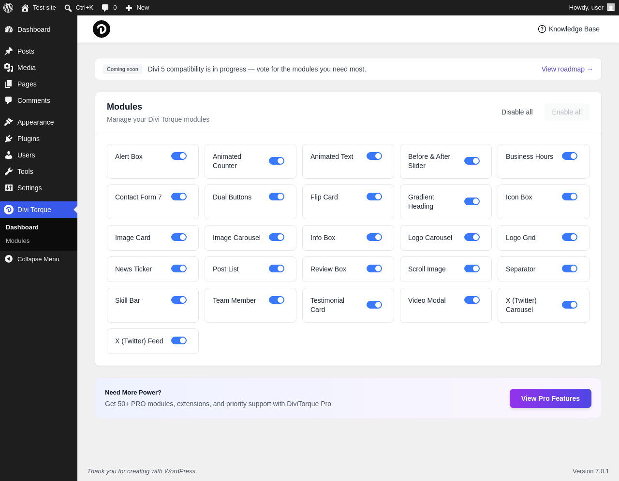This screenshot has width=619, height=481.
Task: Disable the Image Carousel toggle
Action: pyautogui.click(x=277, y=237)
